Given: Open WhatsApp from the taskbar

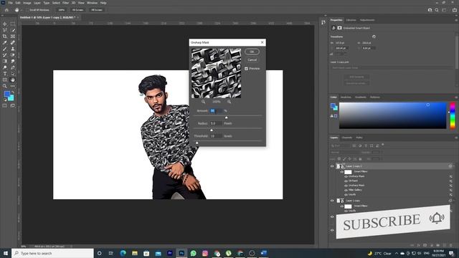Looking at the screenshot, I should click(193, 253).
